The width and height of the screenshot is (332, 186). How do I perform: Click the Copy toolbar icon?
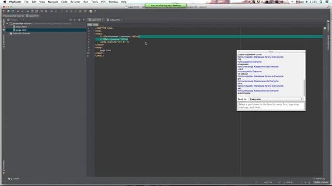click(x=32, y=11)
